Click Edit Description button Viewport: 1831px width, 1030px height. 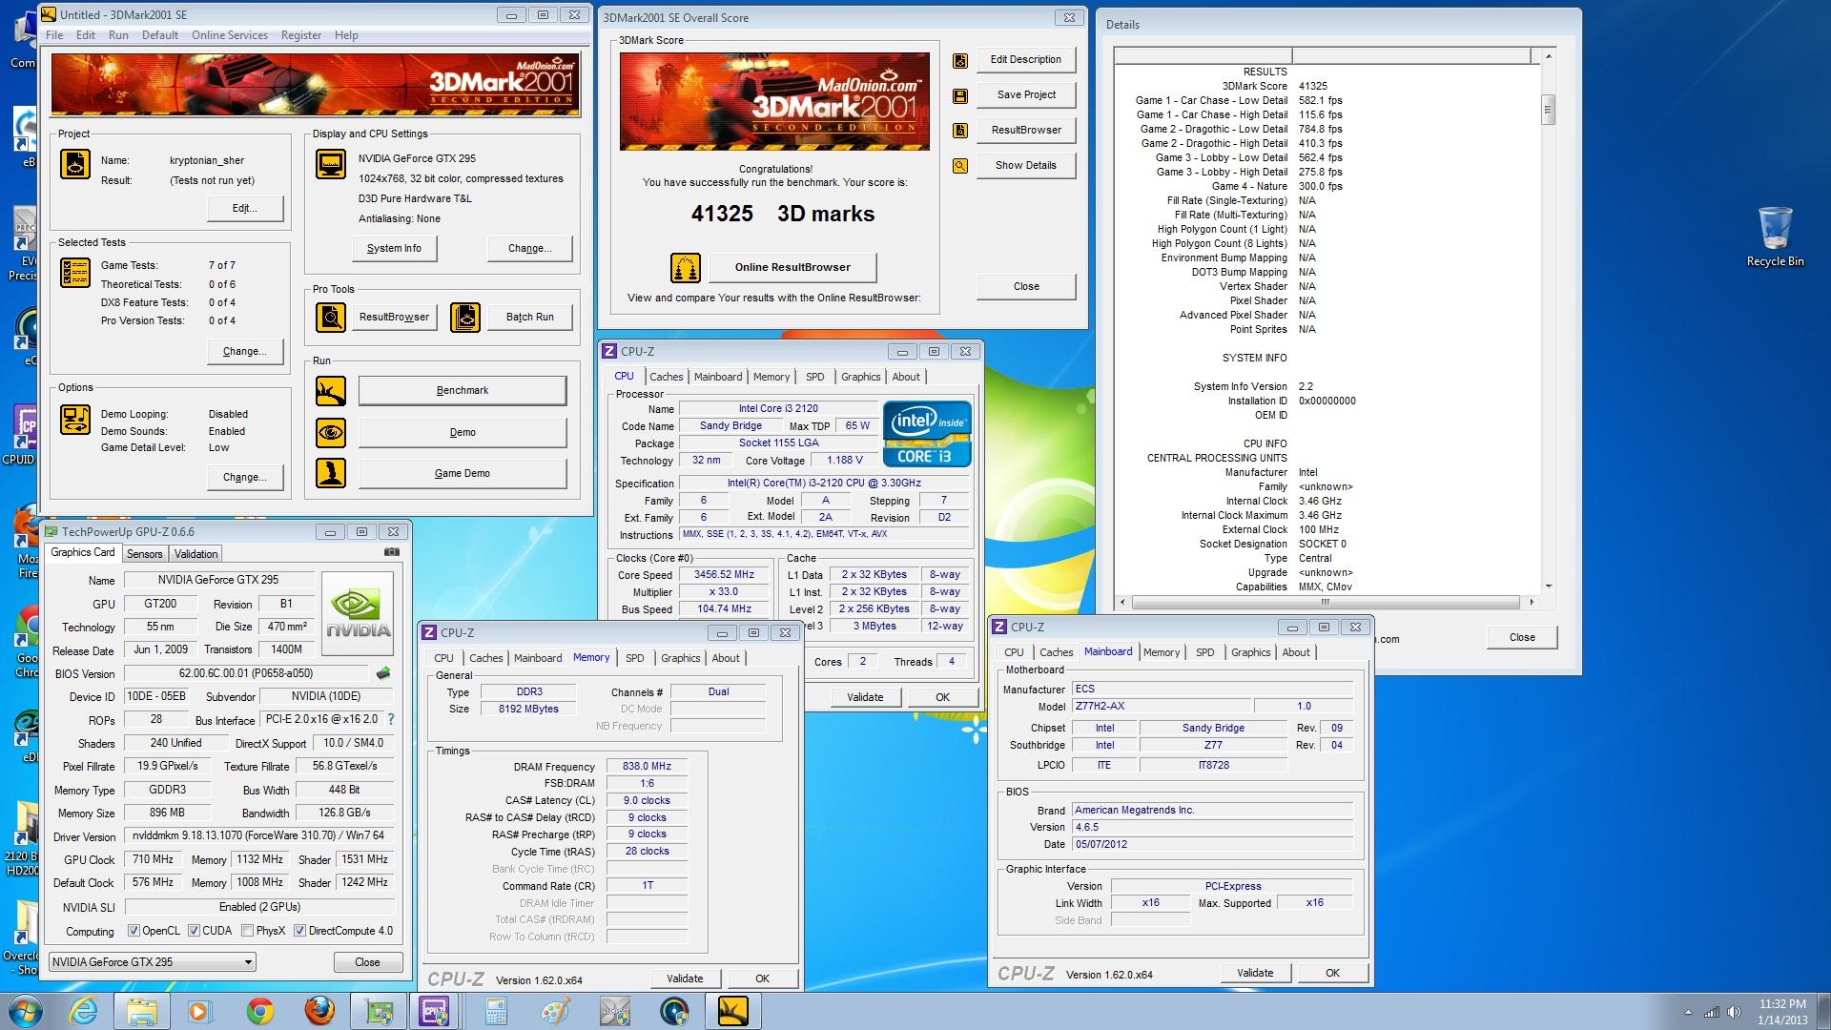(x=1026, y=59)
